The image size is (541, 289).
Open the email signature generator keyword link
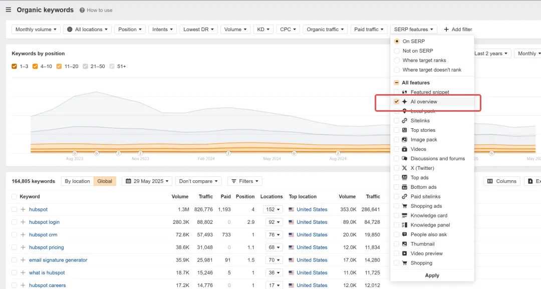tap(58, 260)
